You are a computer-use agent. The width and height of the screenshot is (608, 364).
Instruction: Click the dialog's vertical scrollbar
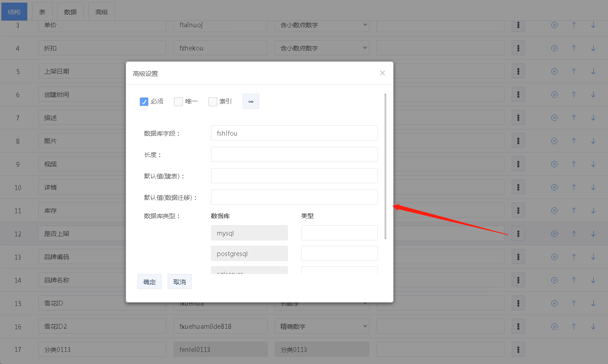385,166
